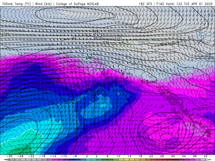215x161 pixels.
Task: Select the 14 temperature scale label
Action: click(129, 156)
